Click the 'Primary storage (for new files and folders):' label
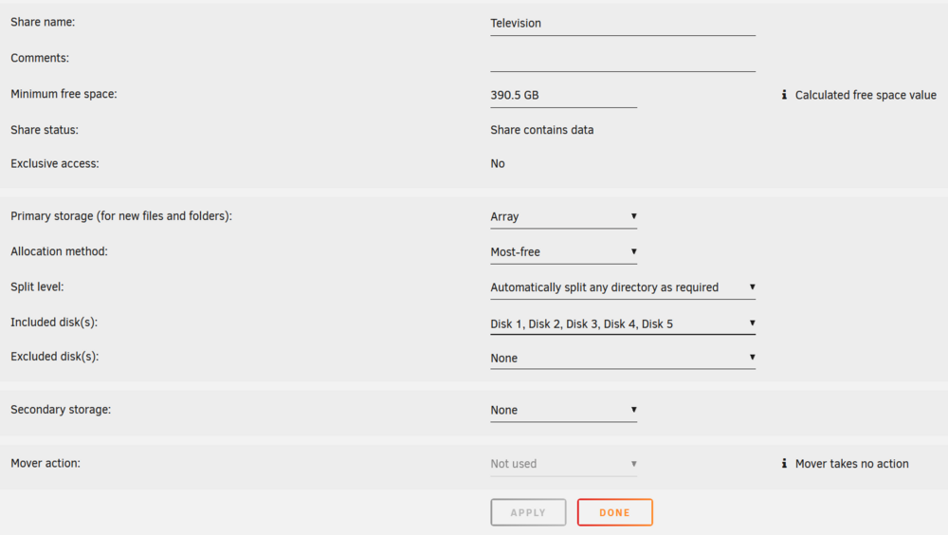This screenshot has width=948, height=535. click(121, 216)
